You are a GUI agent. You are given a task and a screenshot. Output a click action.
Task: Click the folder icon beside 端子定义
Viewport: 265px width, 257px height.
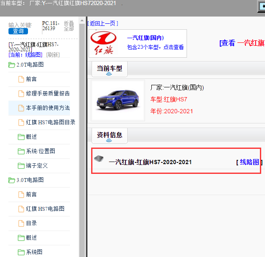[21, 166]
